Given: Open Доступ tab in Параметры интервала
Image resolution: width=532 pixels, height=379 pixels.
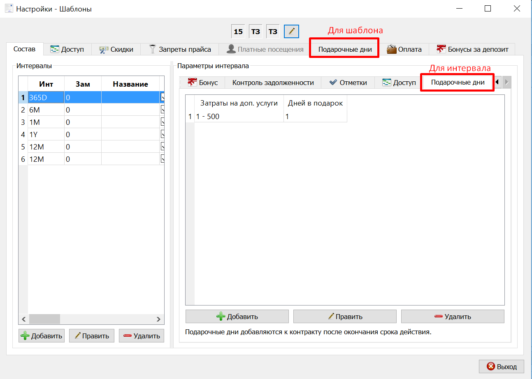Looking at the screenshot, I should pyautogui.click(x=399, y=83).
